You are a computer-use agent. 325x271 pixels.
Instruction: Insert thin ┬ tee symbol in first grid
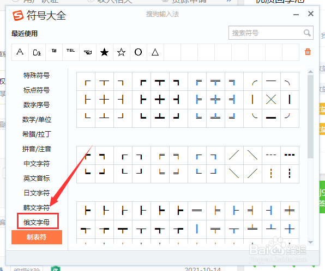click(x=105, y=82)
